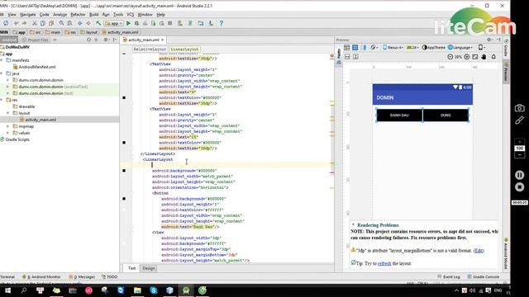Image resolution: width=529 pixels, height=297 pixels.
Task: Open the Tools menu
Action: coord(118,15)
